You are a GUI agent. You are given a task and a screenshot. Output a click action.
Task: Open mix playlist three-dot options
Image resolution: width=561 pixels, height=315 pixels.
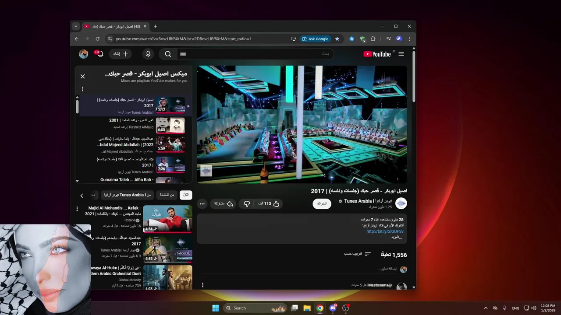coord(82,89)
